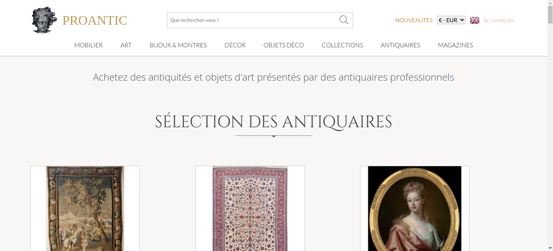The image size is (553, 251).
Task: Open the EUR currency dropdown
Action: click(451, 20)
